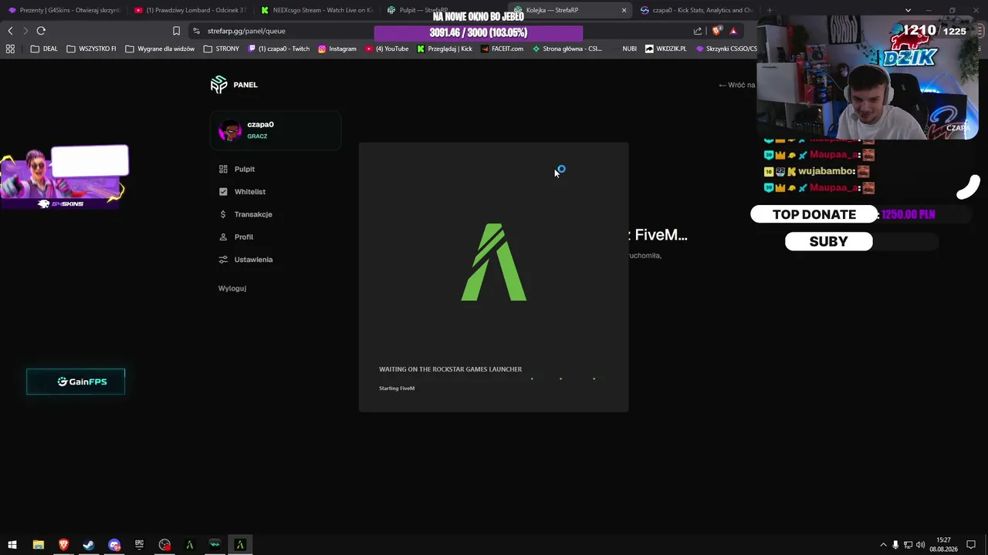Click the Starting FiveM status text
988x555 pixels.
(397, 388)
